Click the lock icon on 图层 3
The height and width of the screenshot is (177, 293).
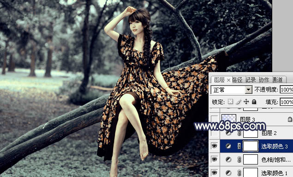290,119
